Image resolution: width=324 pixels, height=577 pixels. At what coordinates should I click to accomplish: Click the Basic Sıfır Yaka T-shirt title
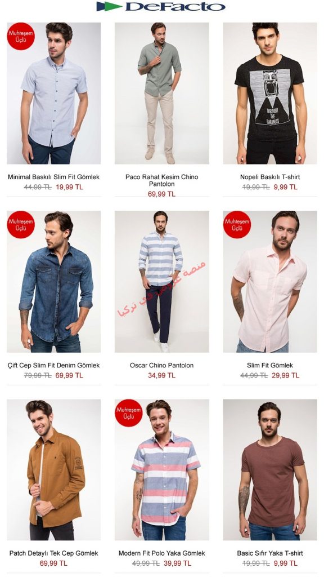[x=270, y=553]
